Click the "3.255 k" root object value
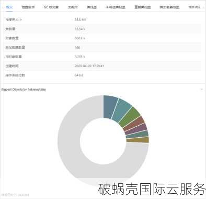Screen dimensions: 206x199 (x=80, y=57)
